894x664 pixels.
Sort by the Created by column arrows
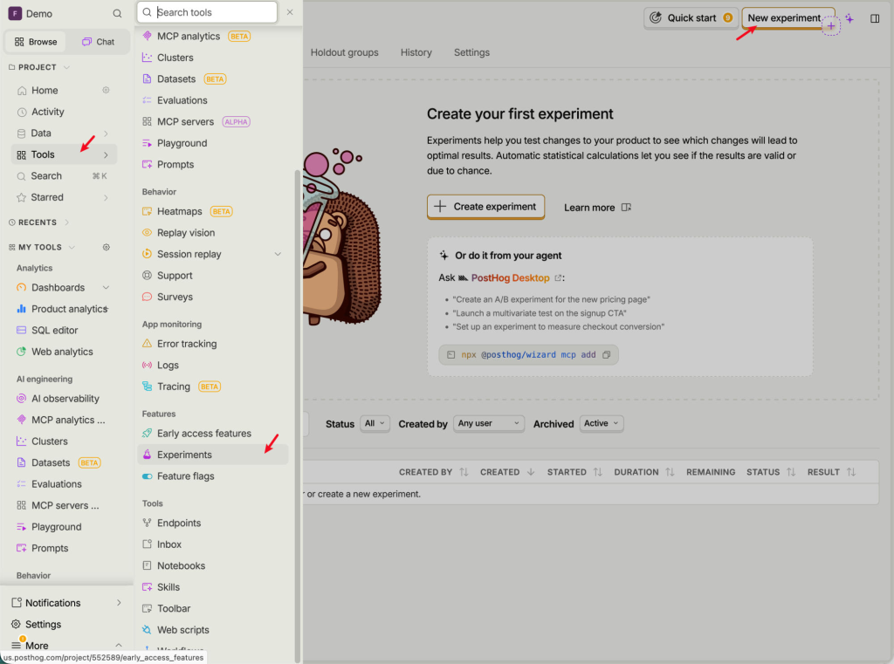464,472
